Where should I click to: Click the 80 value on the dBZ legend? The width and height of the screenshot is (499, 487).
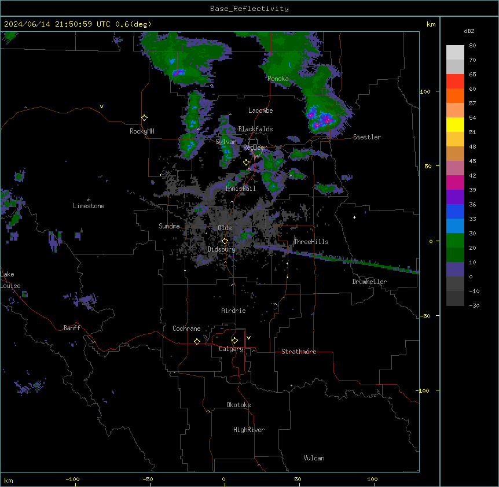[x=472, y=46]
